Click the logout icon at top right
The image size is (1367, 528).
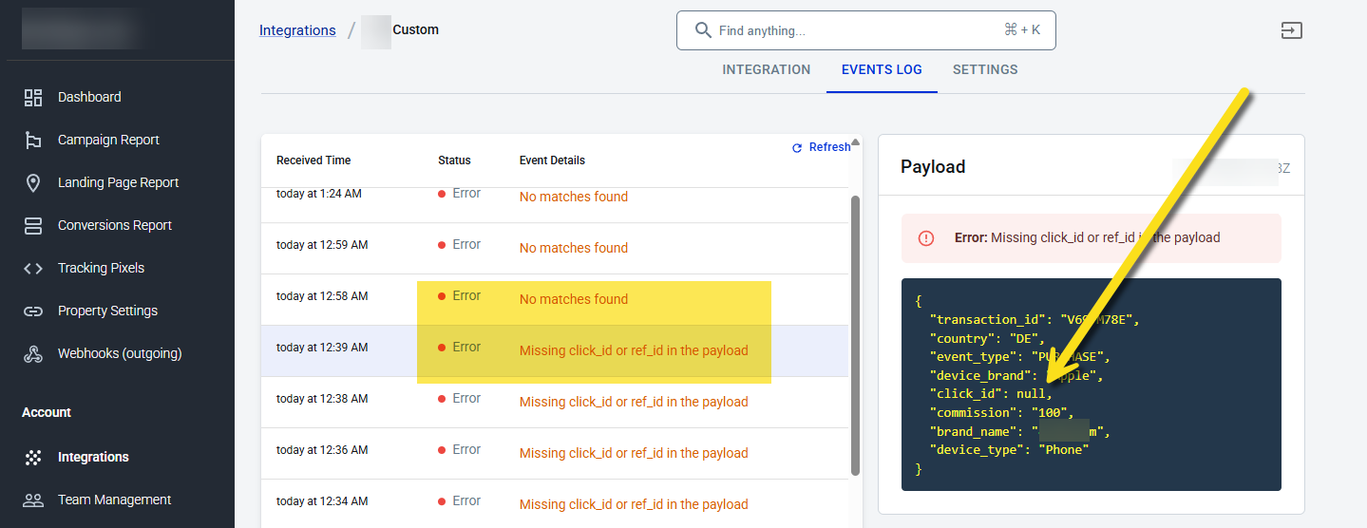1291,30
